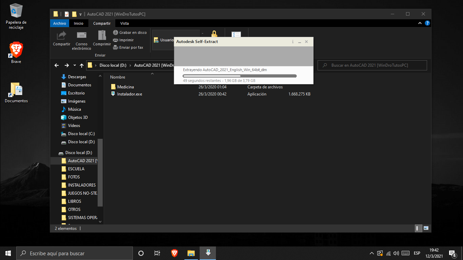This screenshot has width=463, height=260.
Task: Open the Windows Start menu
Action: pos(8,253)
